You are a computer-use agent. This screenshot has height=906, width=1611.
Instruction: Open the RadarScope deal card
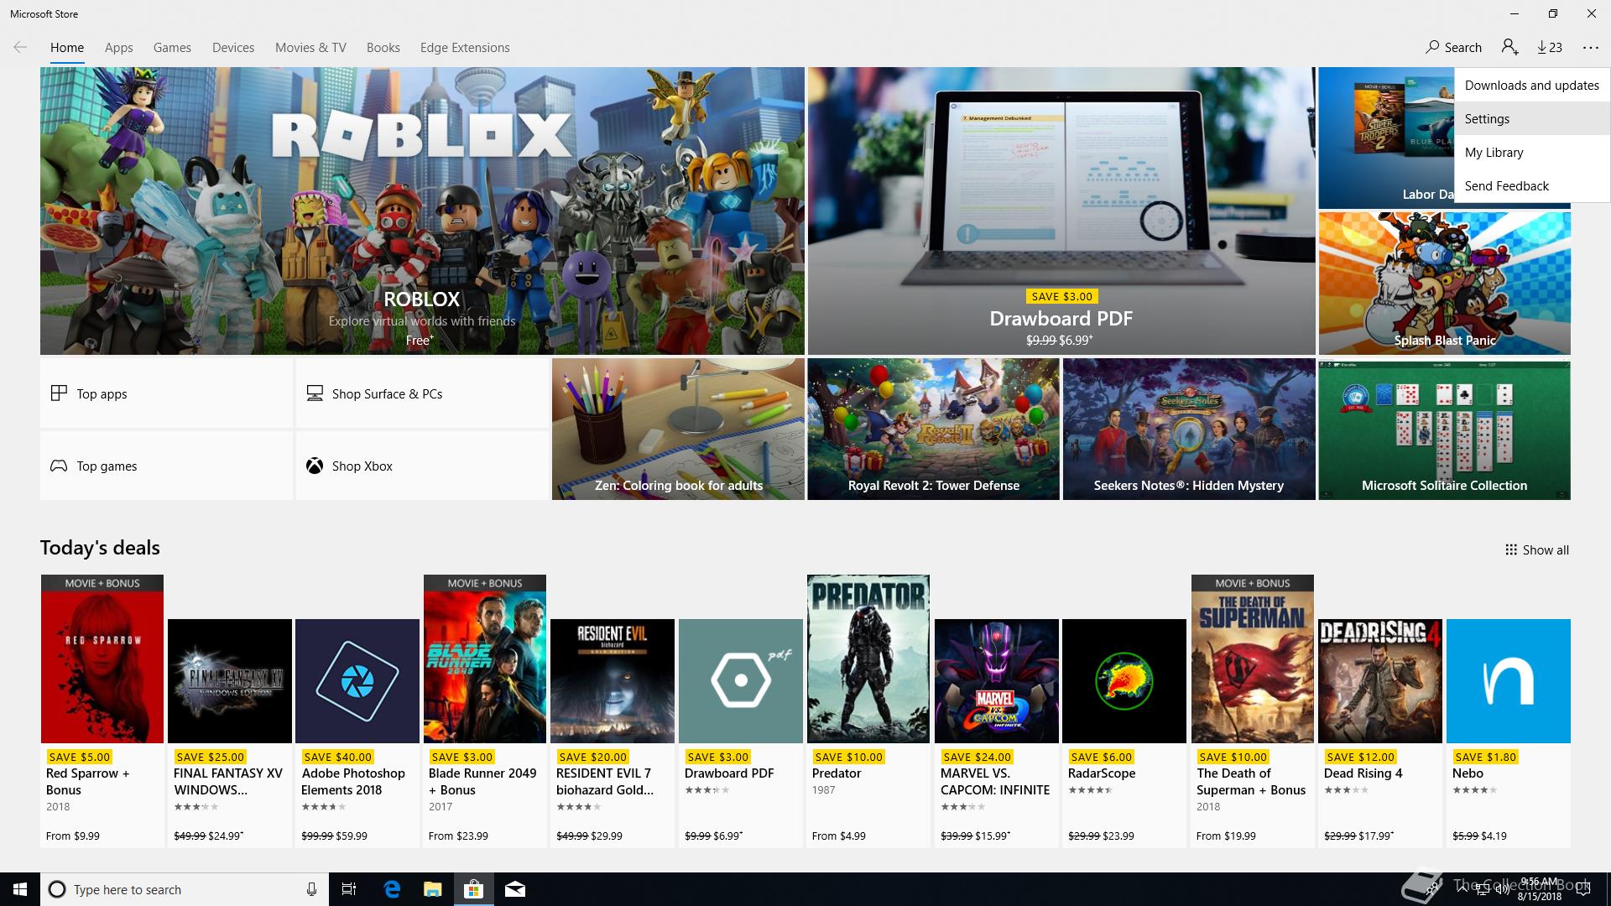[1124, 733]
